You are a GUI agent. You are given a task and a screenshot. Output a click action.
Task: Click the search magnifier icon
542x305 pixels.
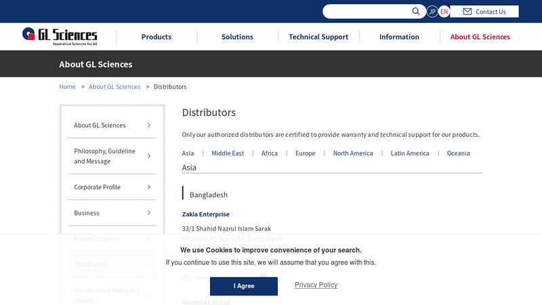coord(416,12)
